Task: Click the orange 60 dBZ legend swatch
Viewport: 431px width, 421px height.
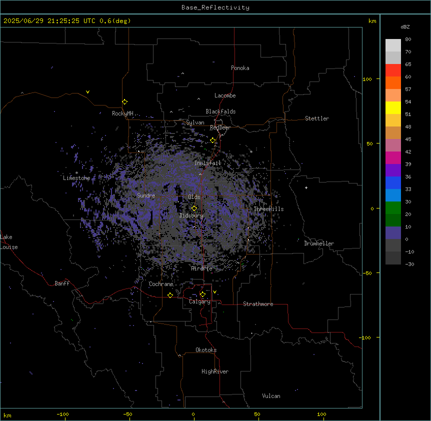Action: click(x=393, y=82)
